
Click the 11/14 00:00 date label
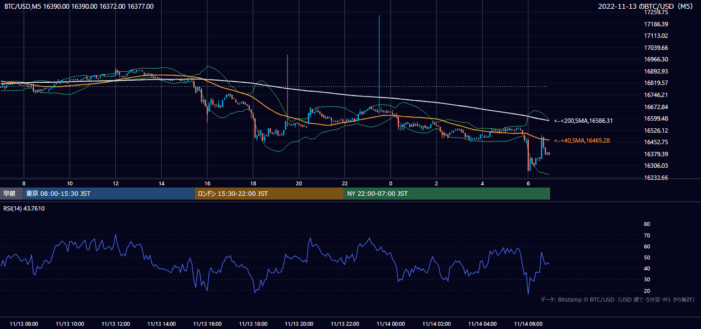pos(391,324)
